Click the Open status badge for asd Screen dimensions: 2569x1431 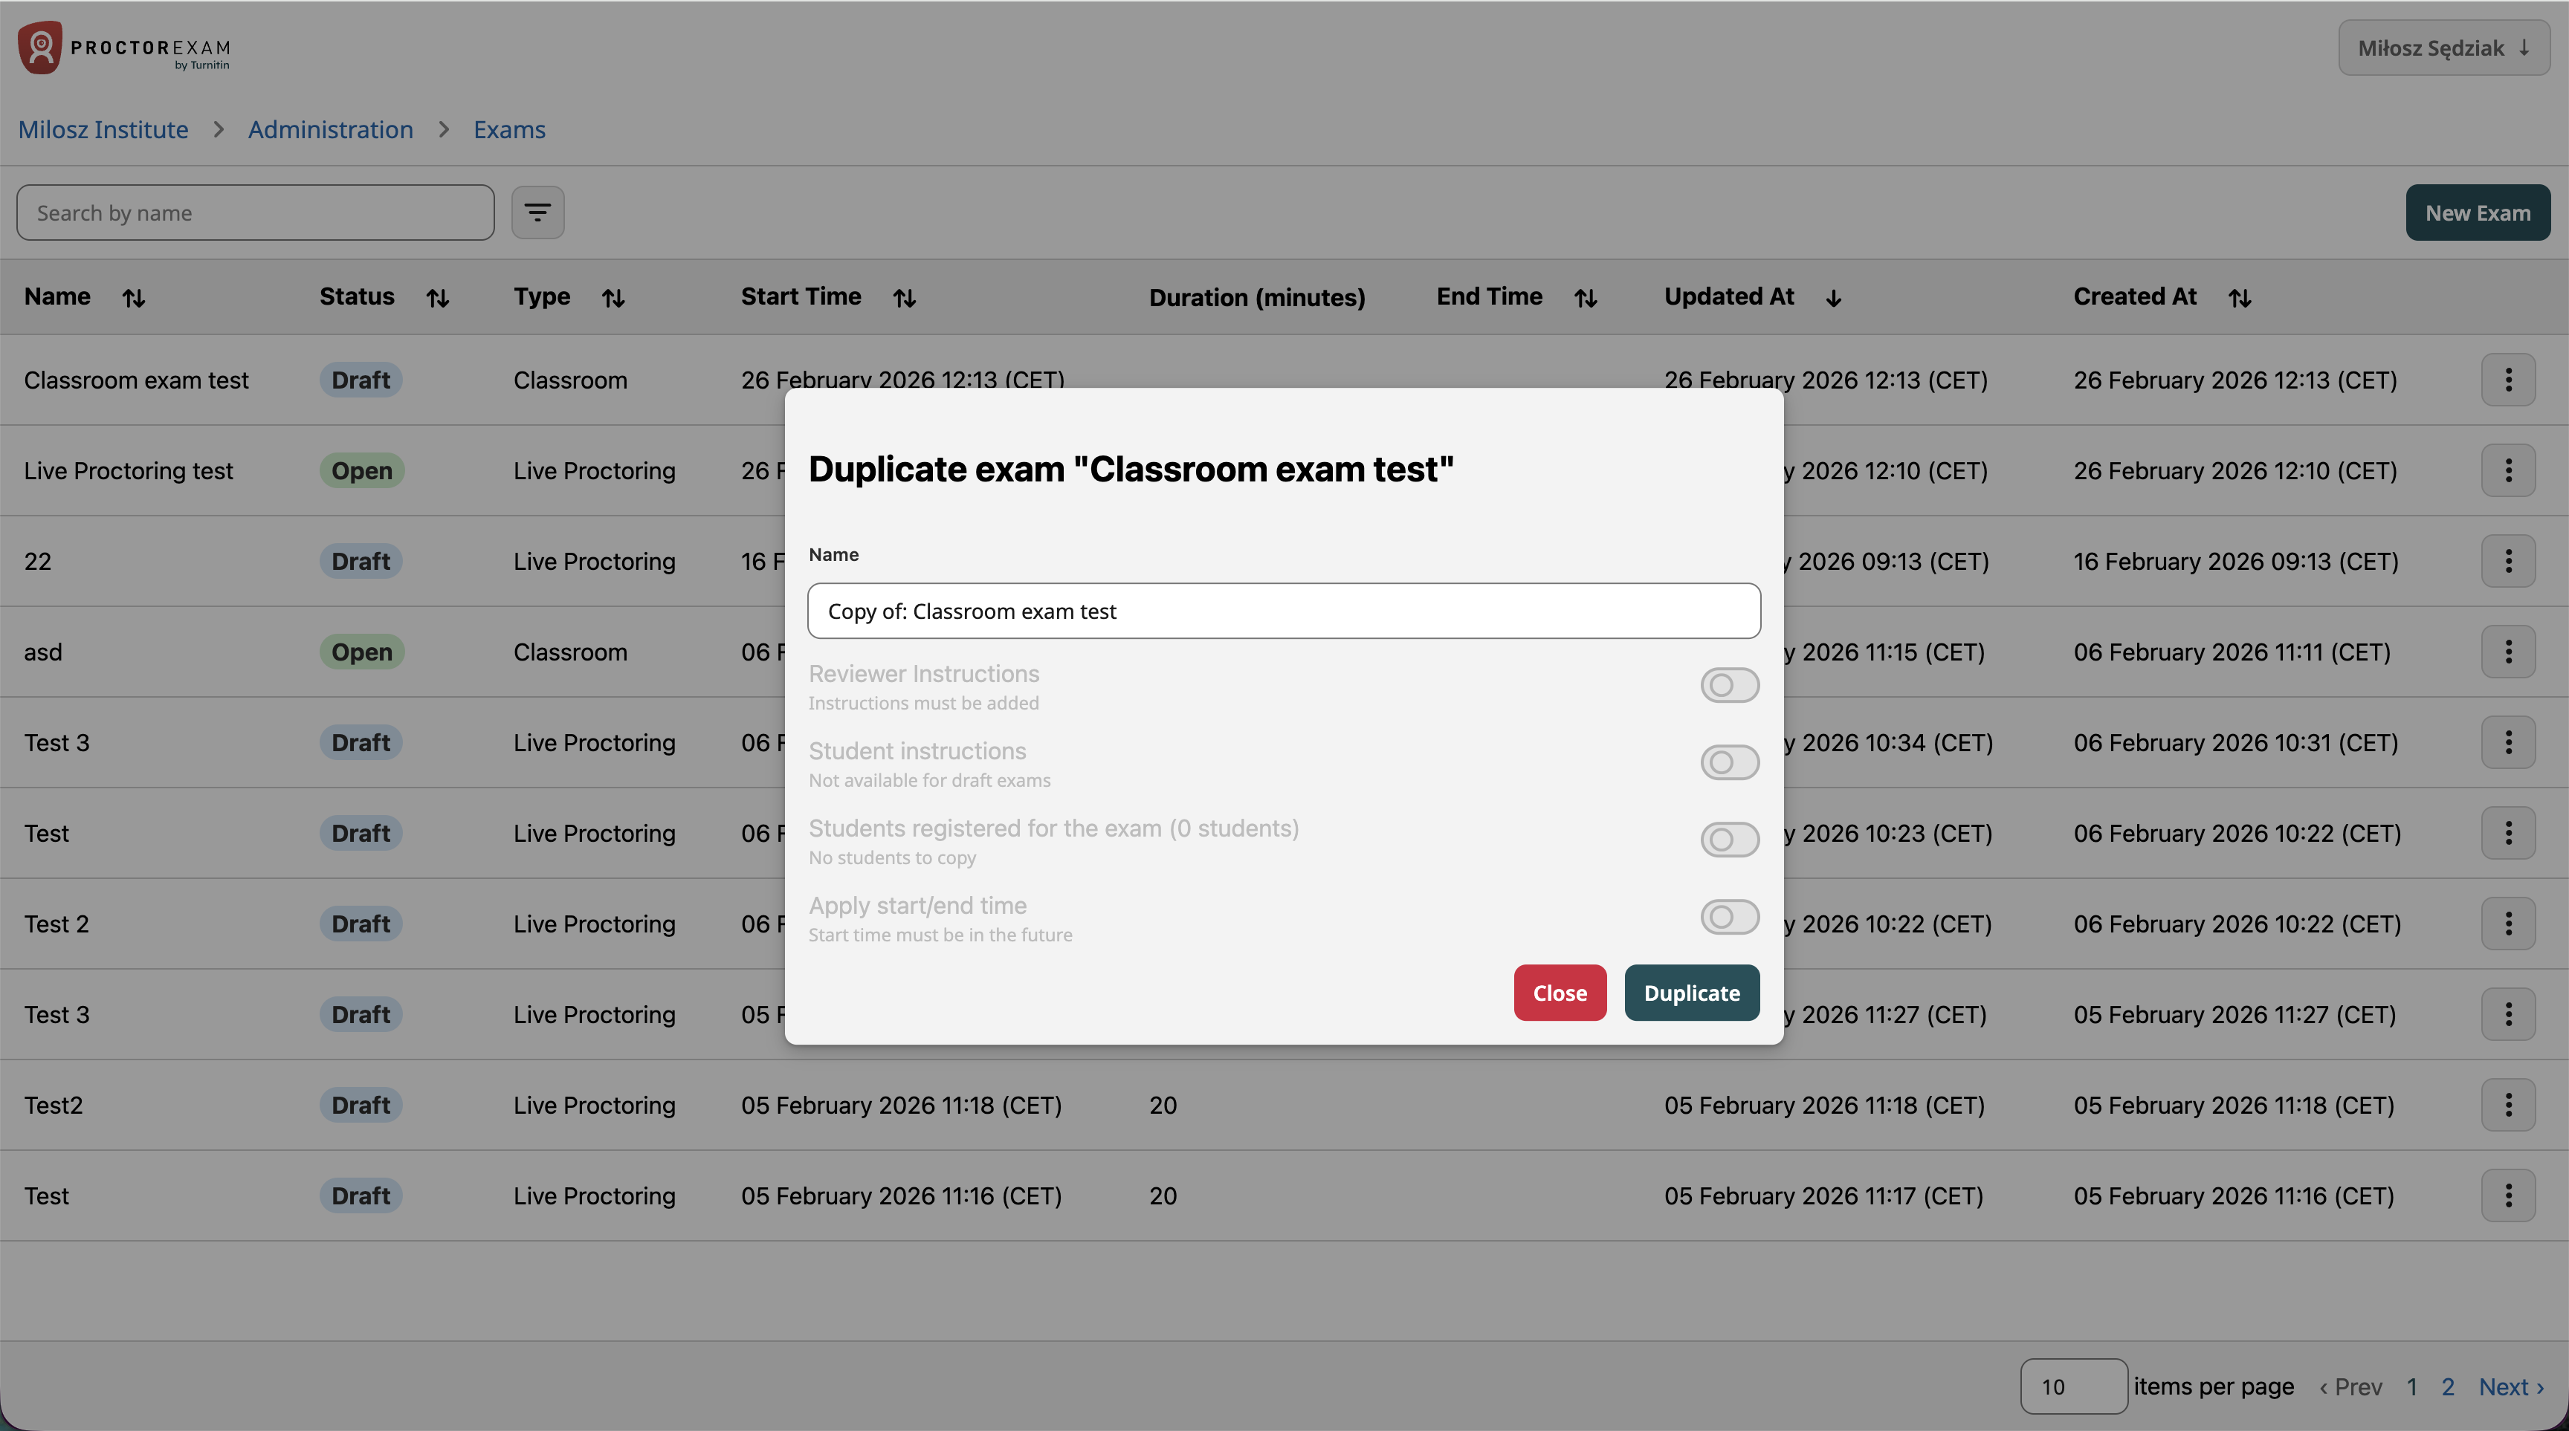362,652
